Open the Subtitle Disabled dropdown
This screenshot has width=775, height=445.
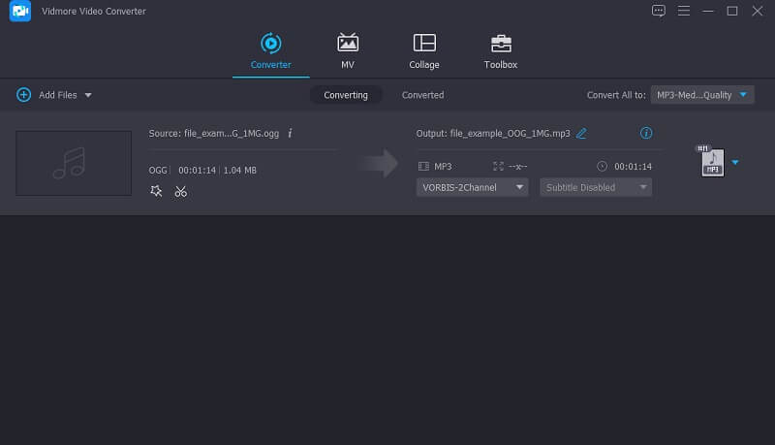[596, 187]
